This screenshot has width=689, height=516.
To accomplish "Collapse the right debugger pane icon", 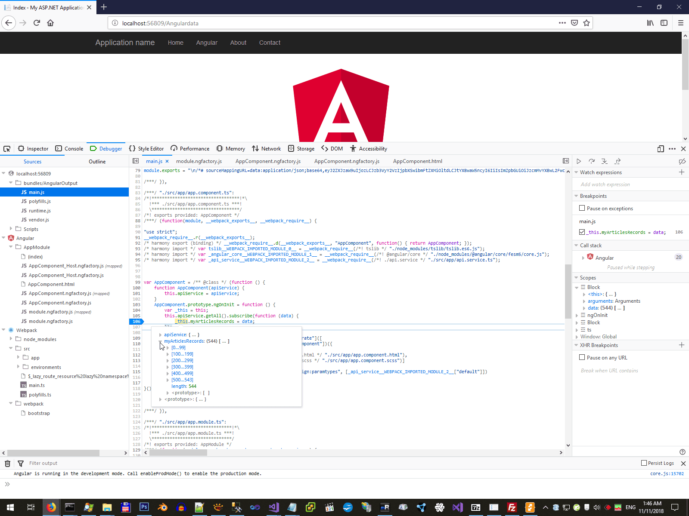I will point(566,161).
